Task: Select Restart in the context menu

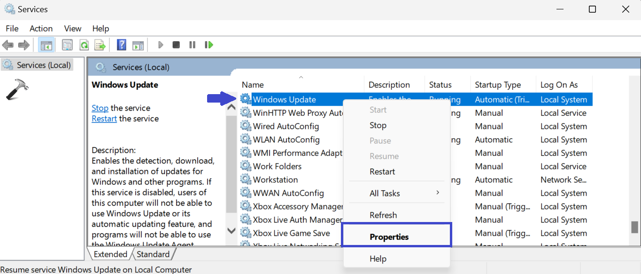Action: coord(382,171)
